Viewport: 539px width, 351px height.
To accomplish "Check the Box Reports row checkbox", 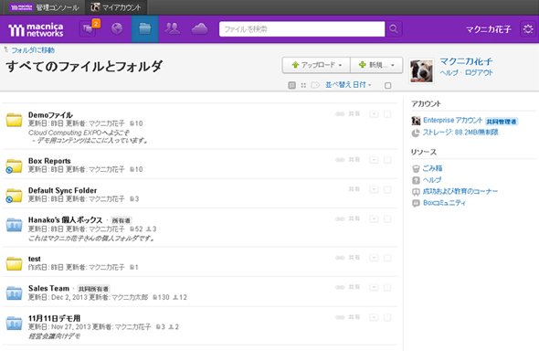I will pyautogui.click(x=387, y=160).
